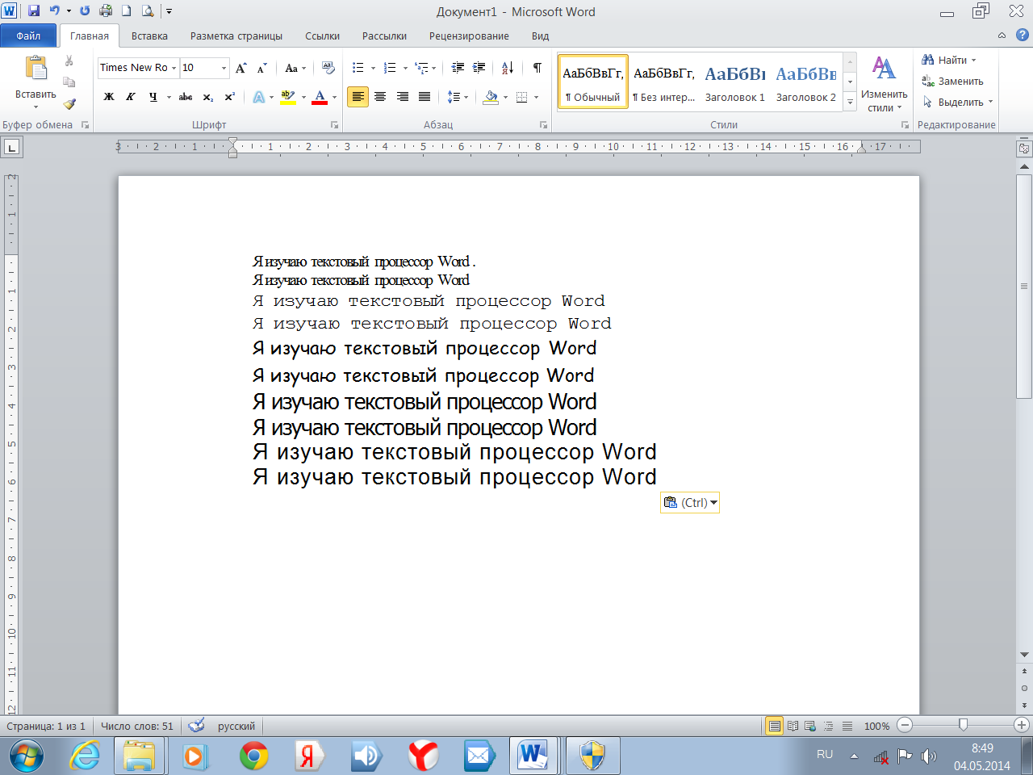
Task: Open the Найти dropdown arrow
Action: (x=973, y=61)
